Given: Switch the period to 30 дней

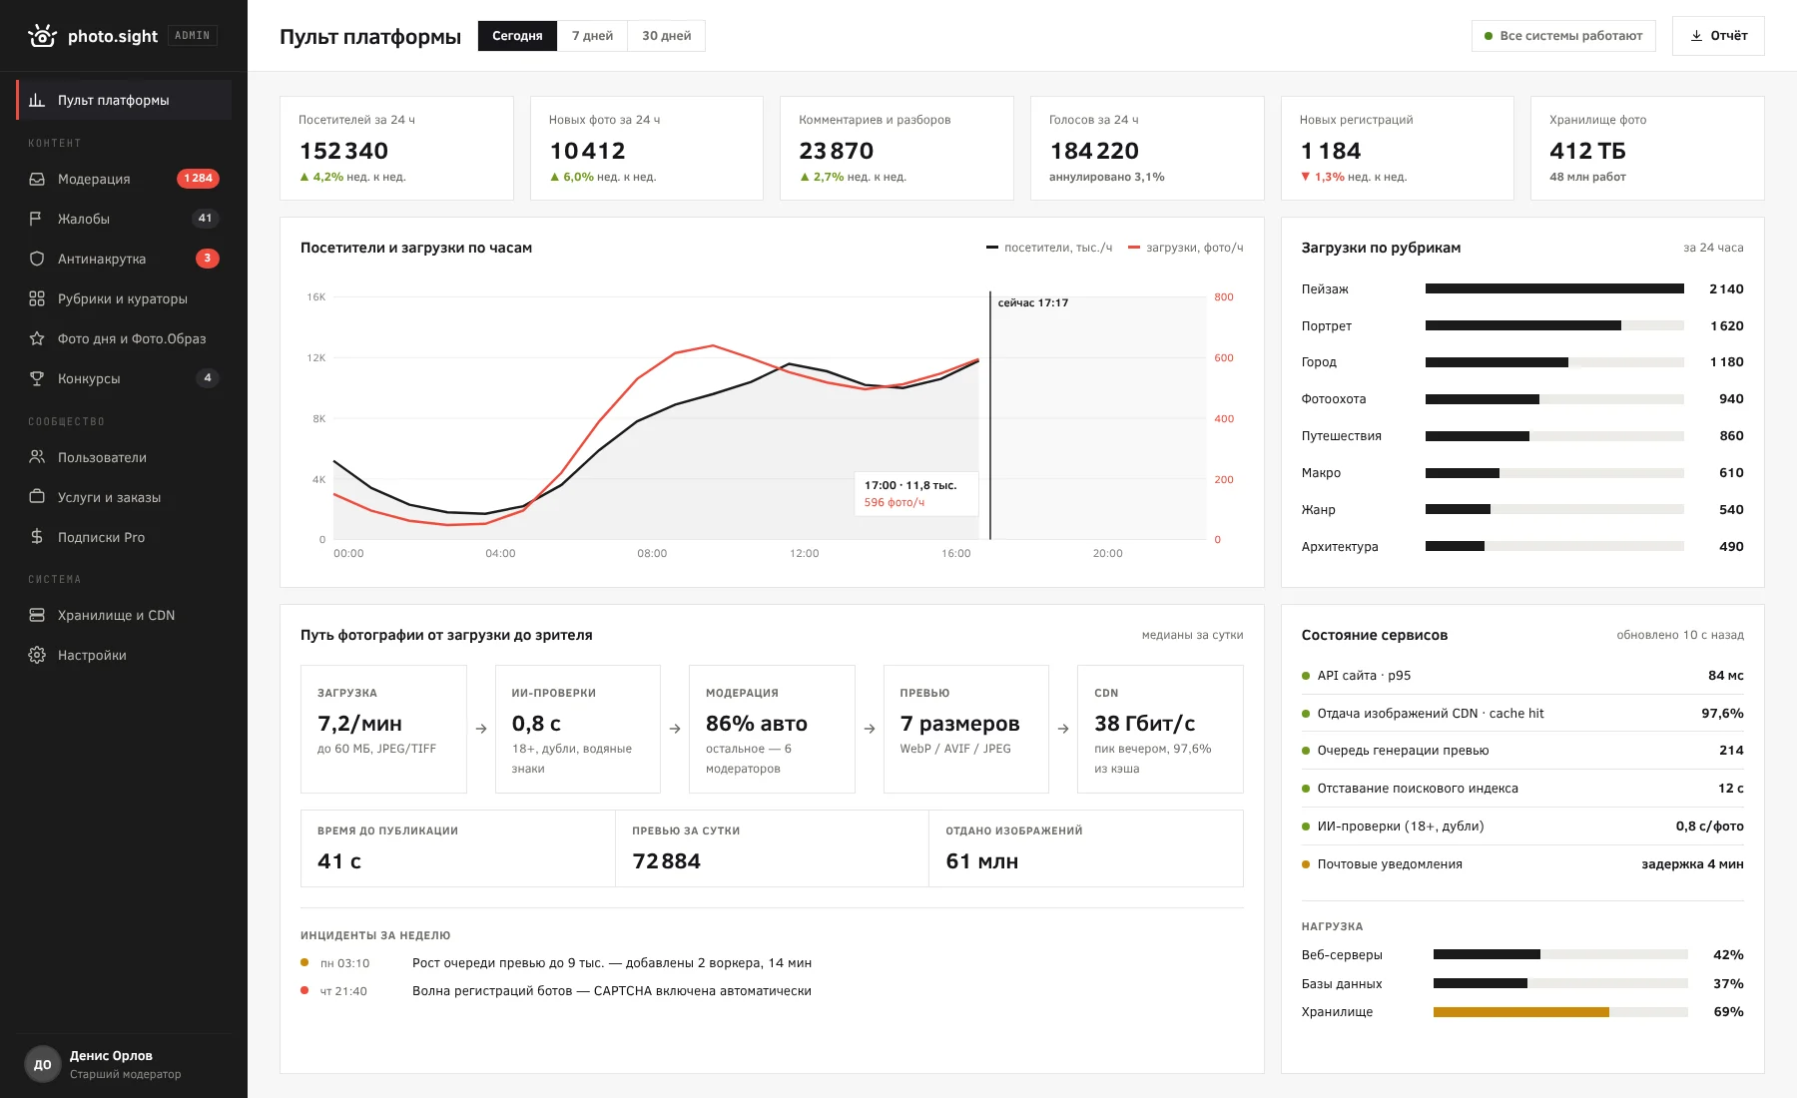Looking at the screenshot, I should (x=666, y=36).
